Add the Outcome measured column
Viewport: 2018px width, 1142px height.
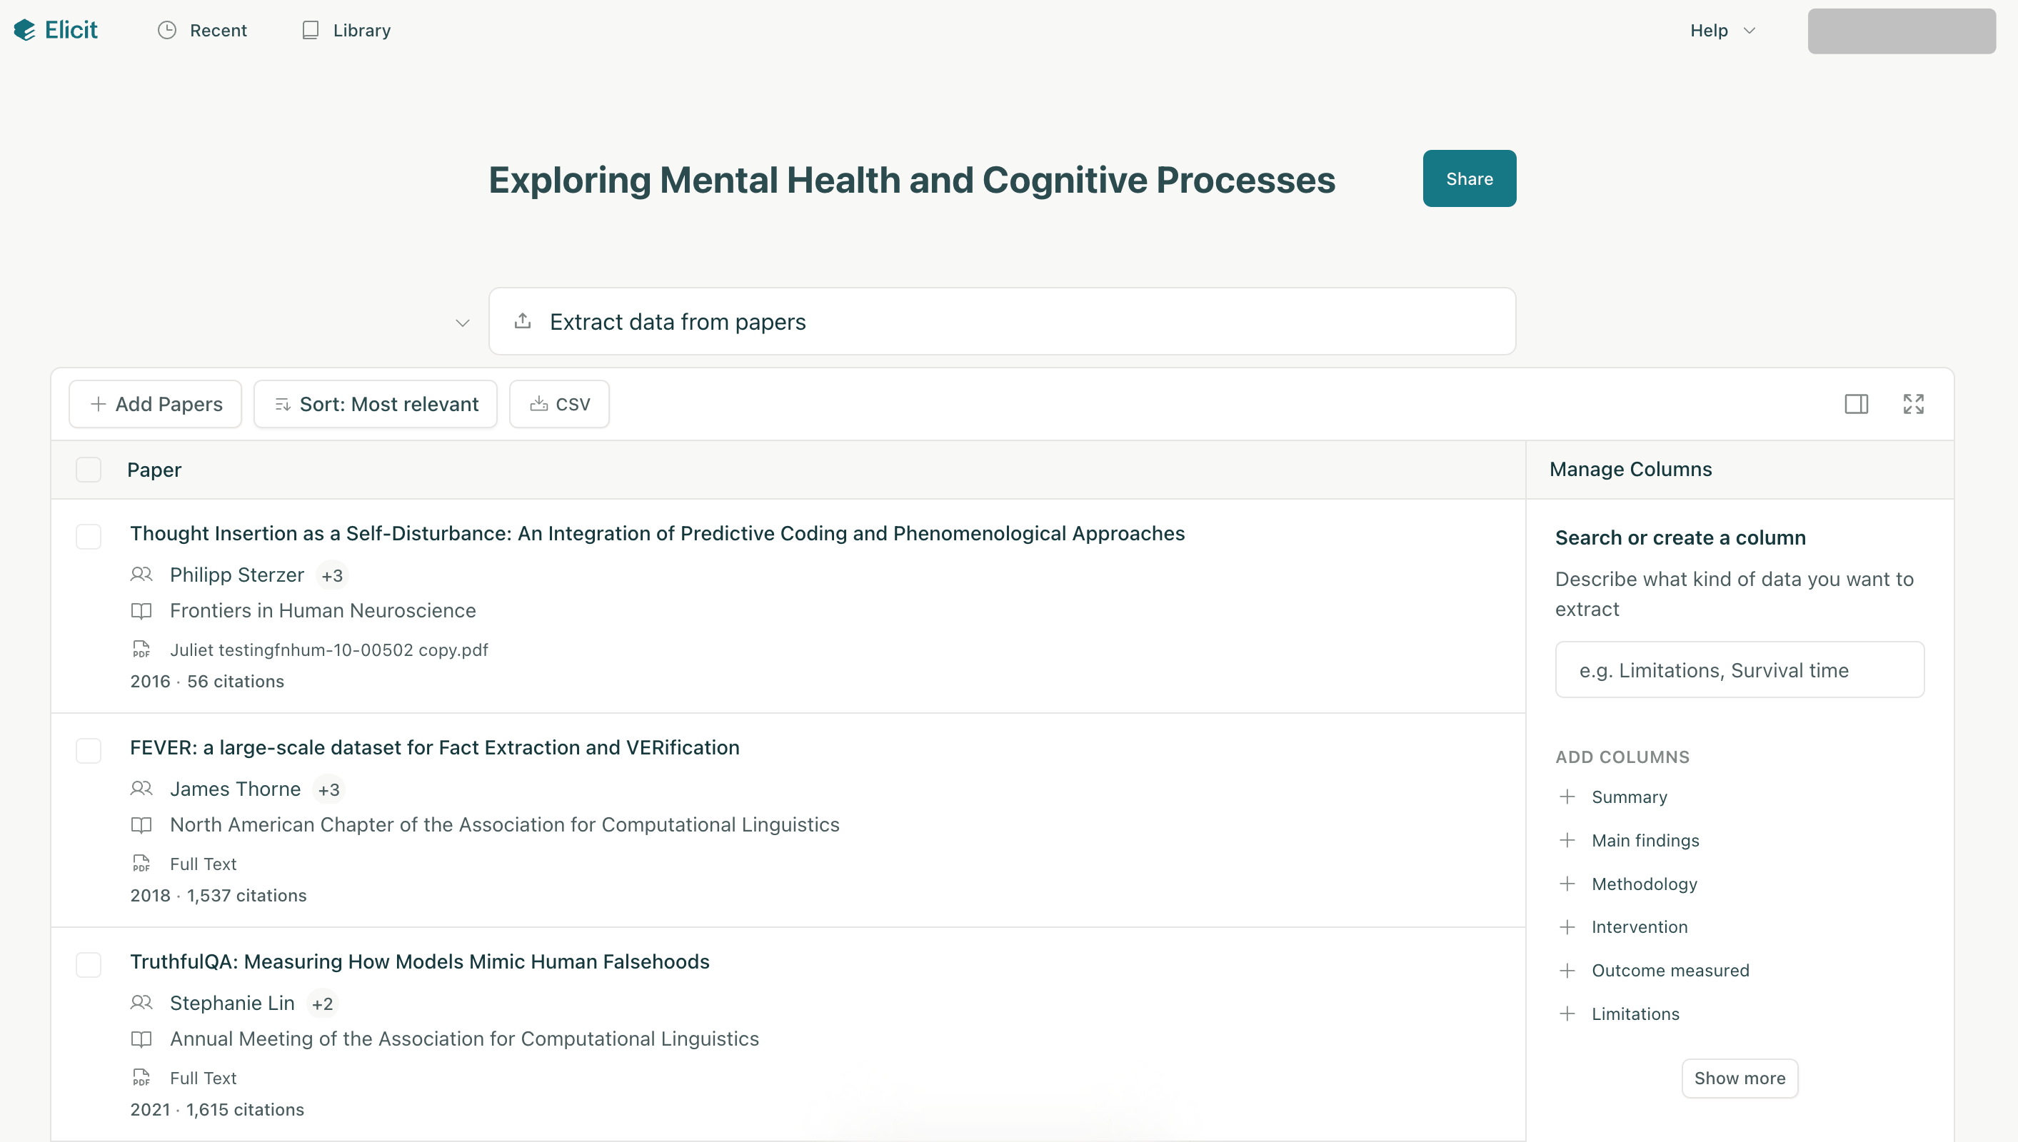(x=1654, y=970)
